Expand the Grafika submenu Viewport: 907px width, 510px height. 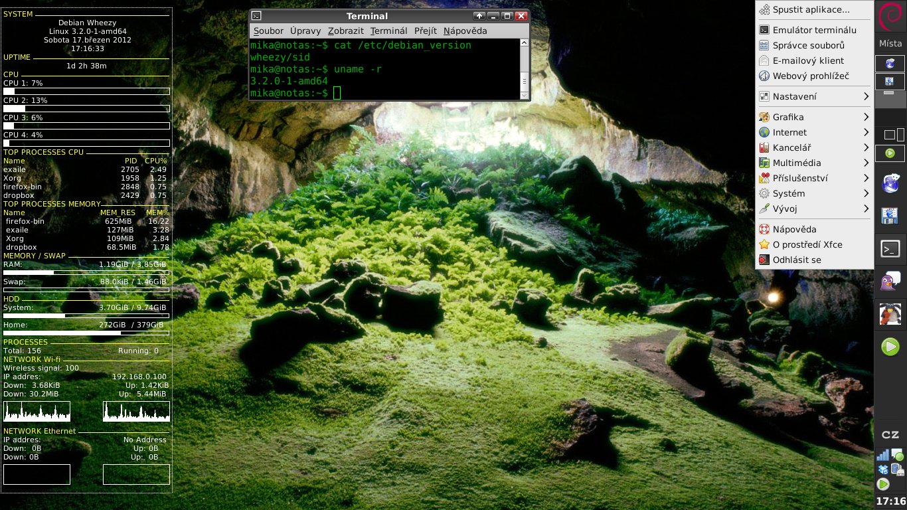tap(814, 117)
